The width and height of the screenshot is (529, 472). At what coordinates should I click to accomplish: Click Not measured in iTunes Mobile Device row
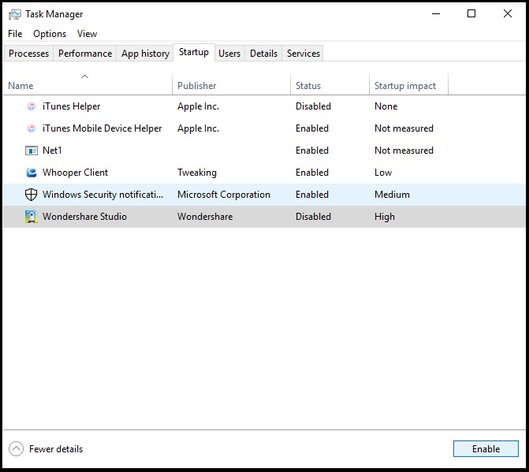[x=404, y=128]
